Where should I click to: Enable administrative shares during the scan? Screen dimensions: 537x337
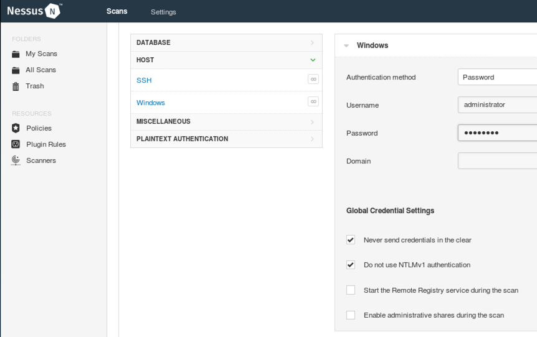[351, 315]
